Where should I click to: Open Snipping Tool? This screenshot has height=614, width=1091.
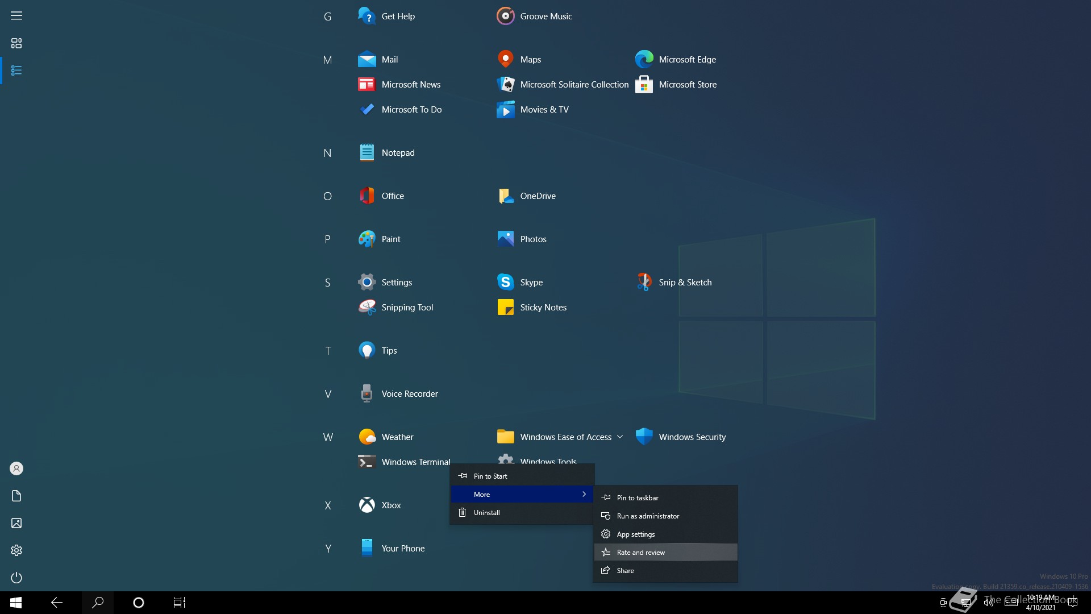tap(395, 307)
